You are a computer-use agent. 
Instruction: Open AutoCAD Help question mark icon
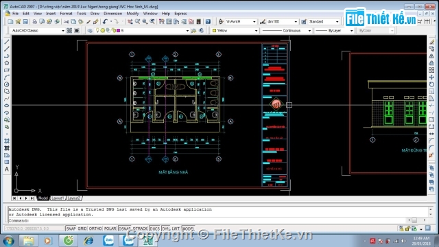point(208,21)
